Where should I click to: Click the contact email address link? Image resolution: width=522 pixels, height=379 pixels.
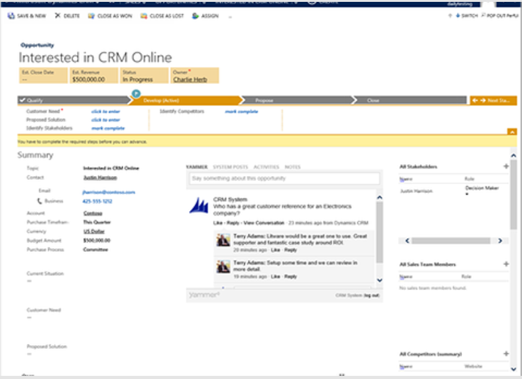[108, 192]
